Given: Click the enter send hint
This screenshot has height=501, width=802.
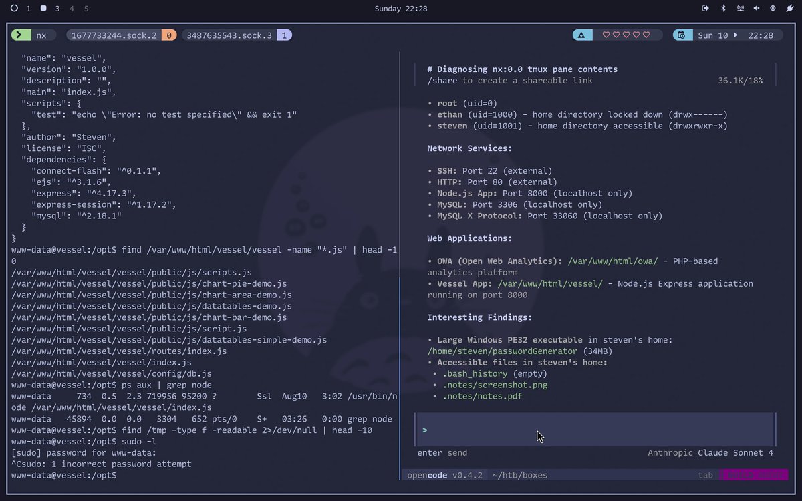Looking at the screenshot, I should [442, 453].
